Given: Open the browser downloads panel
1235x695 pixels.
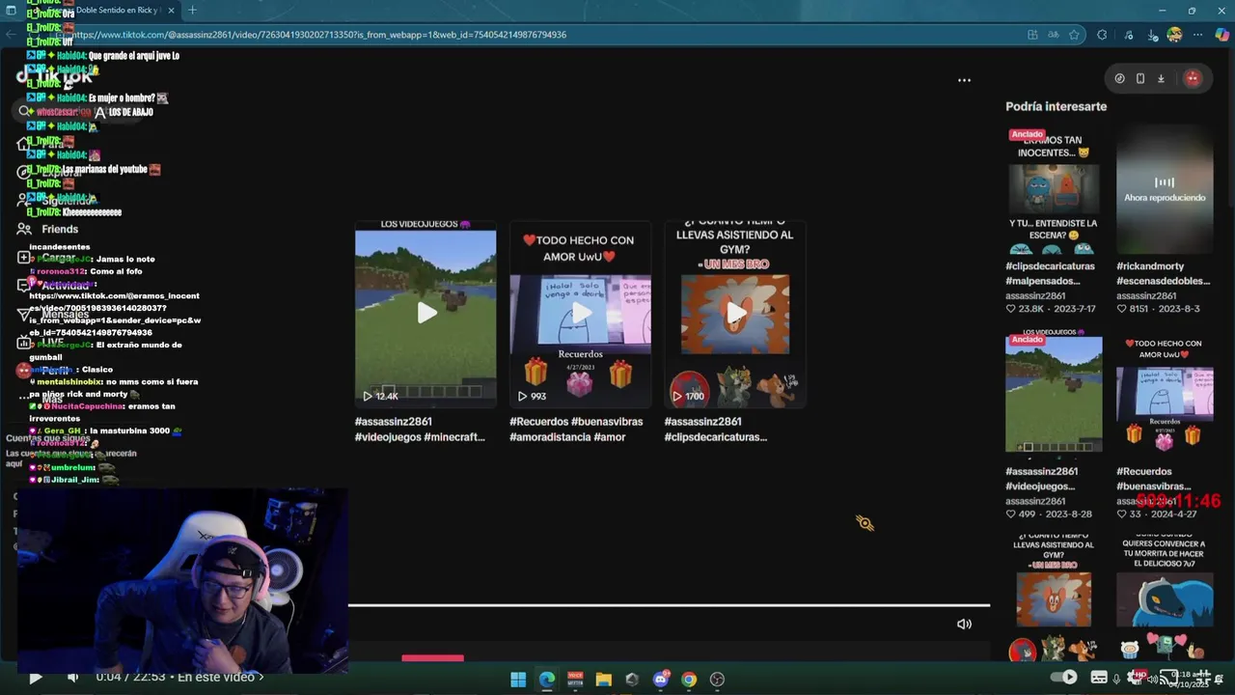Looking at the screenshot, I should tap(1152, 35).
